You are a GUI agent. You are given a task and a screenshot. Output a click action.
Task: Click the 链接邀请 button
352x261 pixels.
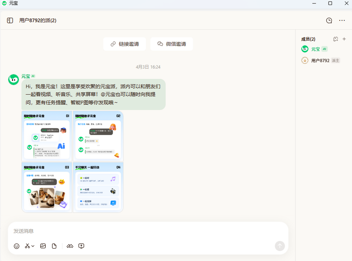(125, 44)
